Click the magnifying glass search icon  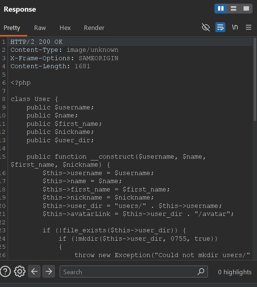(x=201, y=272)
